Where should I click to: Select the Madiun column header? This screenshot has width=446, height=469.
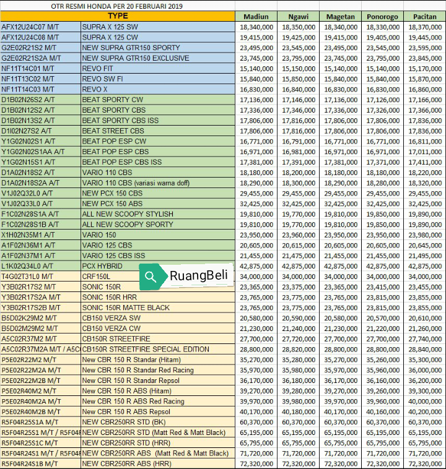click(256, 17)
